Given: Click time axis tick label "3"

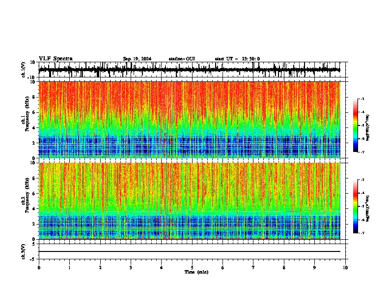Looking at the screenshot, I should pos(131,268).
